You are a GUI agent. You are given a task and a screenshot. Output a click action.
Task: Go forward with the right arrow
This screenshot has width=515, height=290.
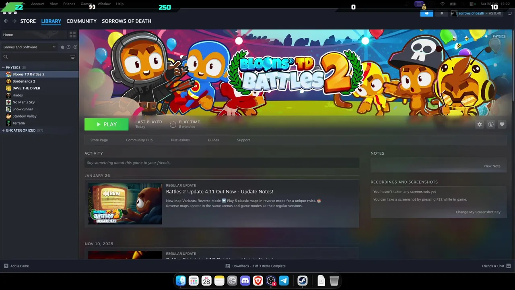coord(14,21)
